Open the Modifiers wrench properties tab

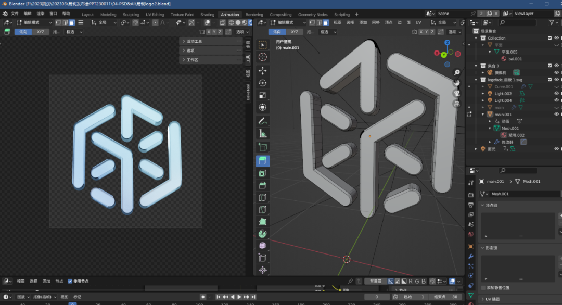(471, 257)
